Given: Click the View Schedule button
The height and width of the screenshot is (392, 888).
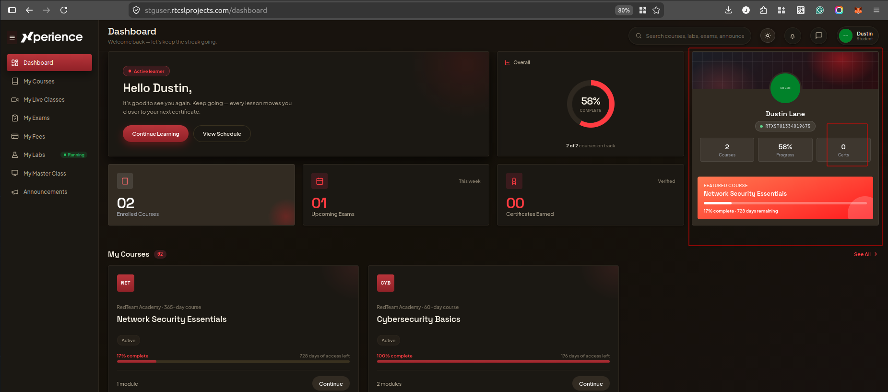Looking at the screenshot, I should click(222, 134).
